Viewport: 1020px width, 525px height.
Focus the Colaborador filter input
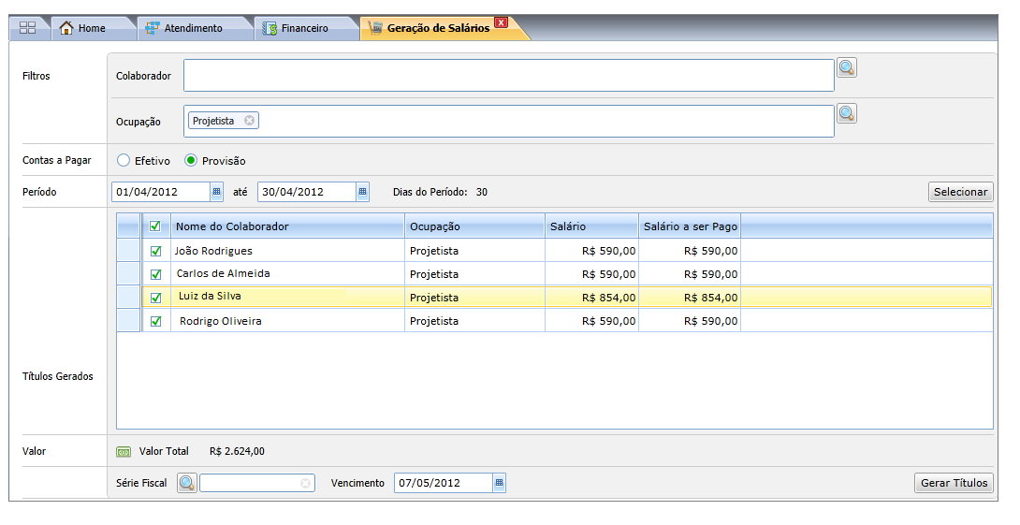(x=509, y=76)
